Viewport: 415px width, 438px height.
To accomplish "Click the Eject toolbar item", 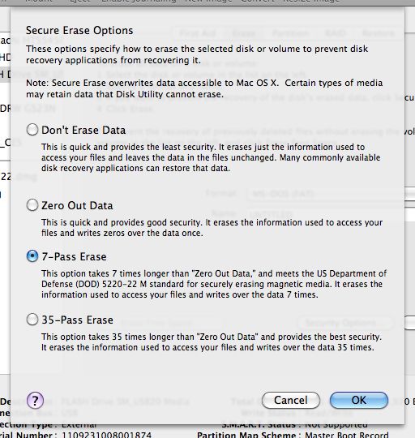I will coord(80,1).
